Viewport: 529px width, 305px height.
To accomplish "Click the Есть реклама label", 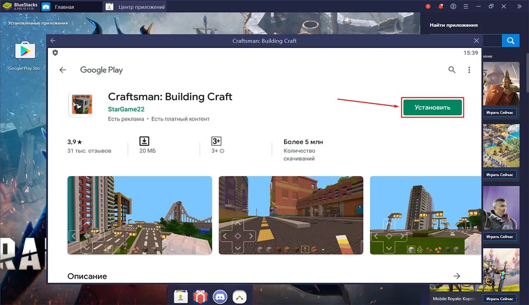I will [126, 119].
